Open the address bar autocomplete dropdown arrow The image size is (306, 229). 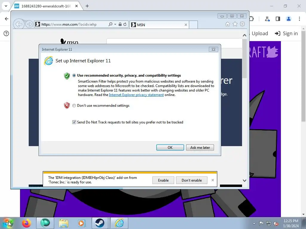[x=115, y=24]
